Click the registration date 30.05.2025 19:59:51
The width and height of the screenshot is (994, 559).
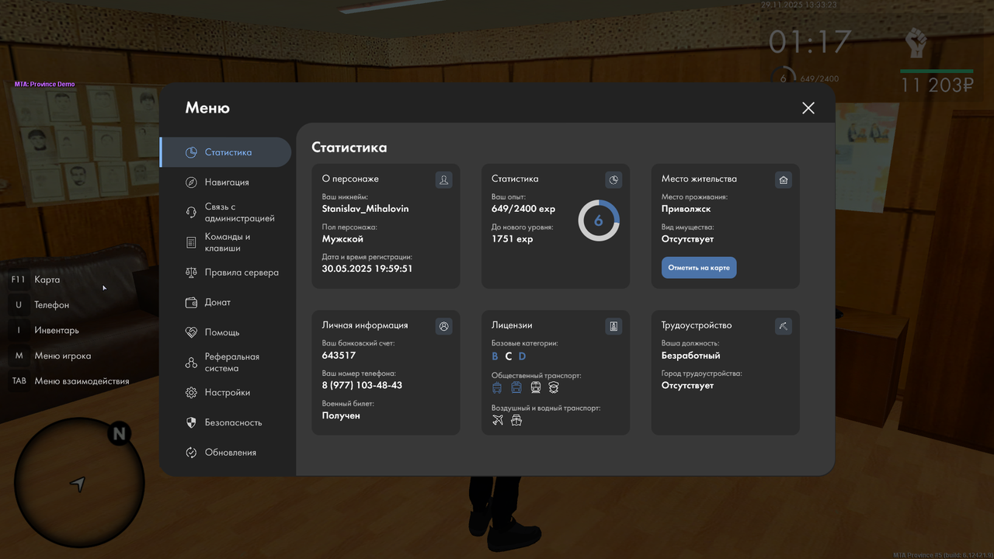(367, 269)
